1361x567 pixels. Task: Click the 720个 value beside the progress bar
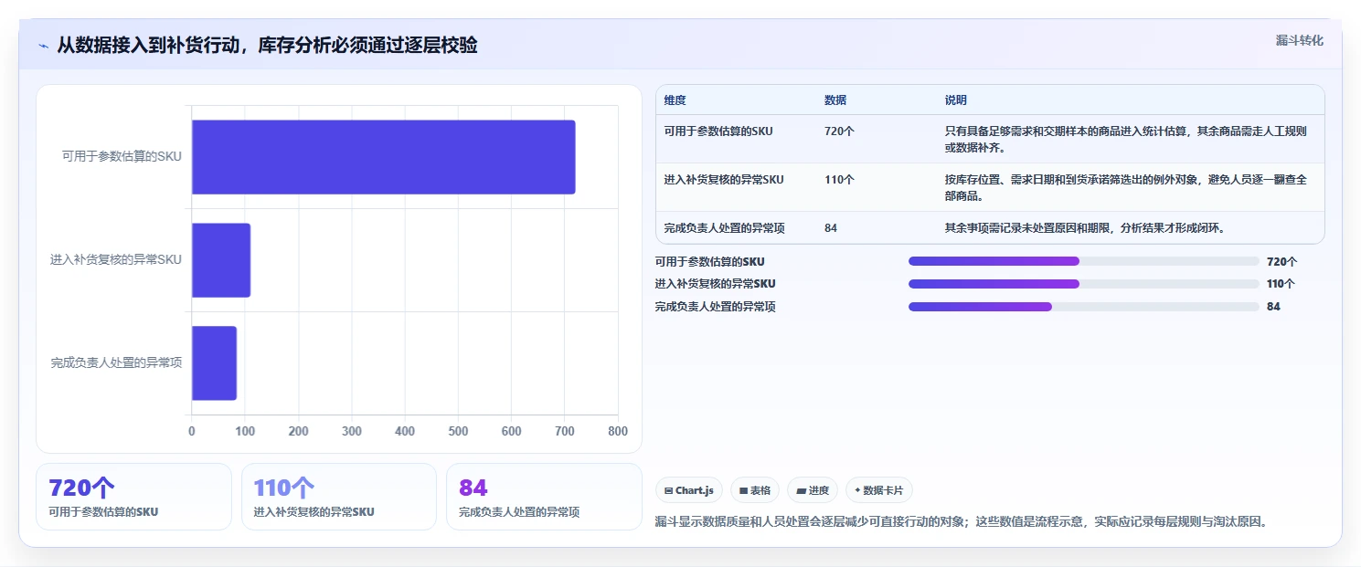point(1281,261)
